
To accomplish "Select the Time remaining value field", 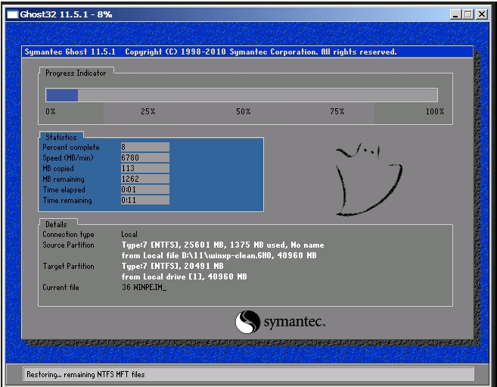I will tap(145, 200).
